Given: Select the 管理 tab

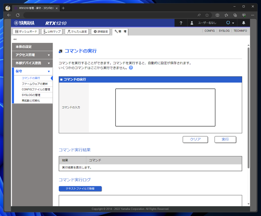Looking at the screenshot, I should 120,32.
